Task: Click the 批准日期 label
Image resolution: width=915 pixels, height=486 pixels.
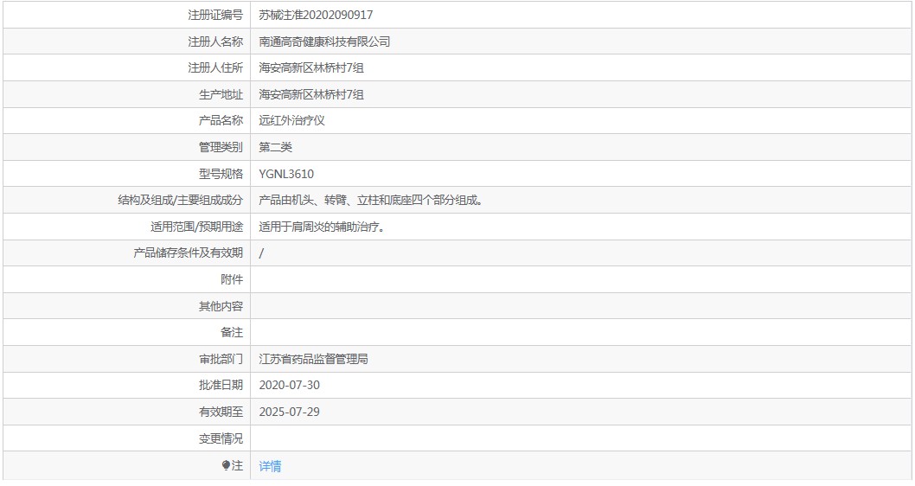Action: 221,385
